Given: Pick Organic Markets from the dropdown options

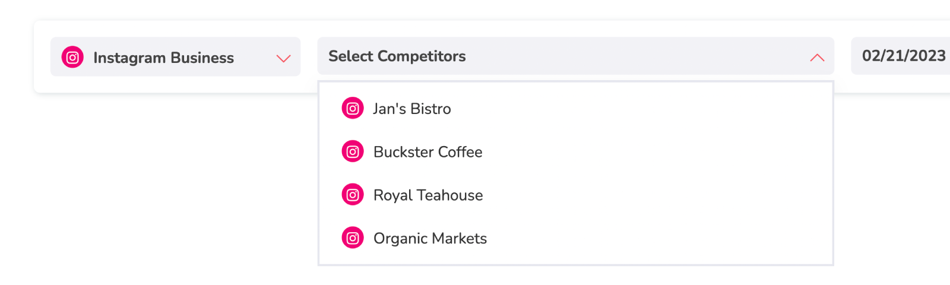Looking at the screenshot, I should pyautogui.click(x=430, y=238).
